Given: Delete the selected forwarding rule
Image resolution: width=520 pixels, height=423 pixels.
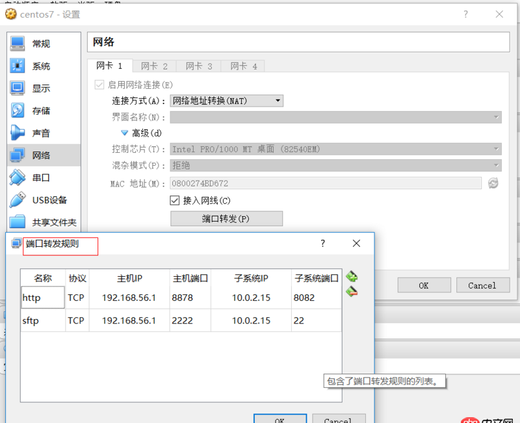Looking at the screenshot, I should tap(352, 292).
